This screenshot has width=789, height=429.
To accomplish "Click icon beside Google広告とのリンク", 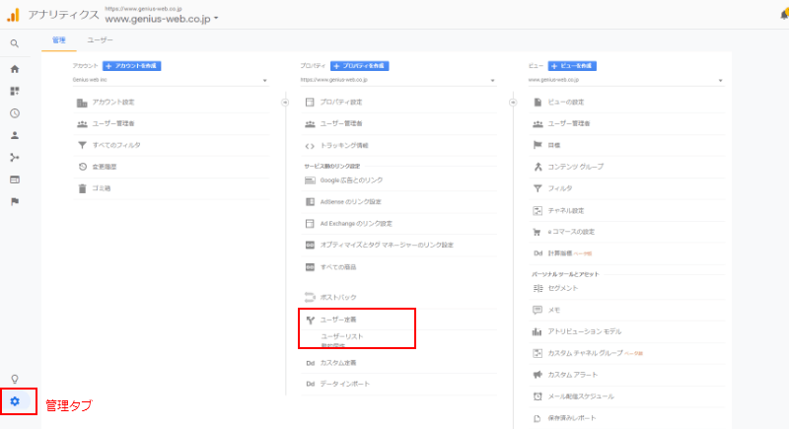I will click(310, 180).
